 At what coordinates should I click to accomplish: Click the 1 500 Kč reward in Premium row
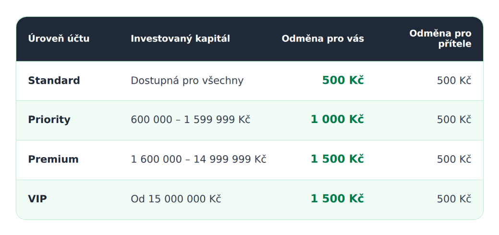337,159
